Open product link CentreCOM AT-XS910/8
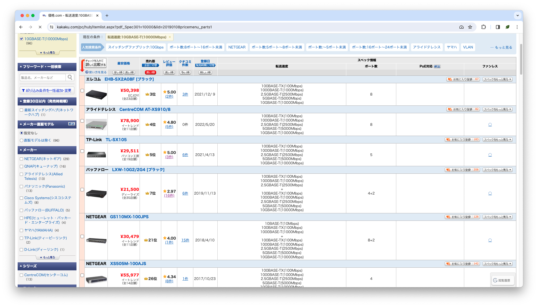Screen dimensions: 538x307 (145, 109)
